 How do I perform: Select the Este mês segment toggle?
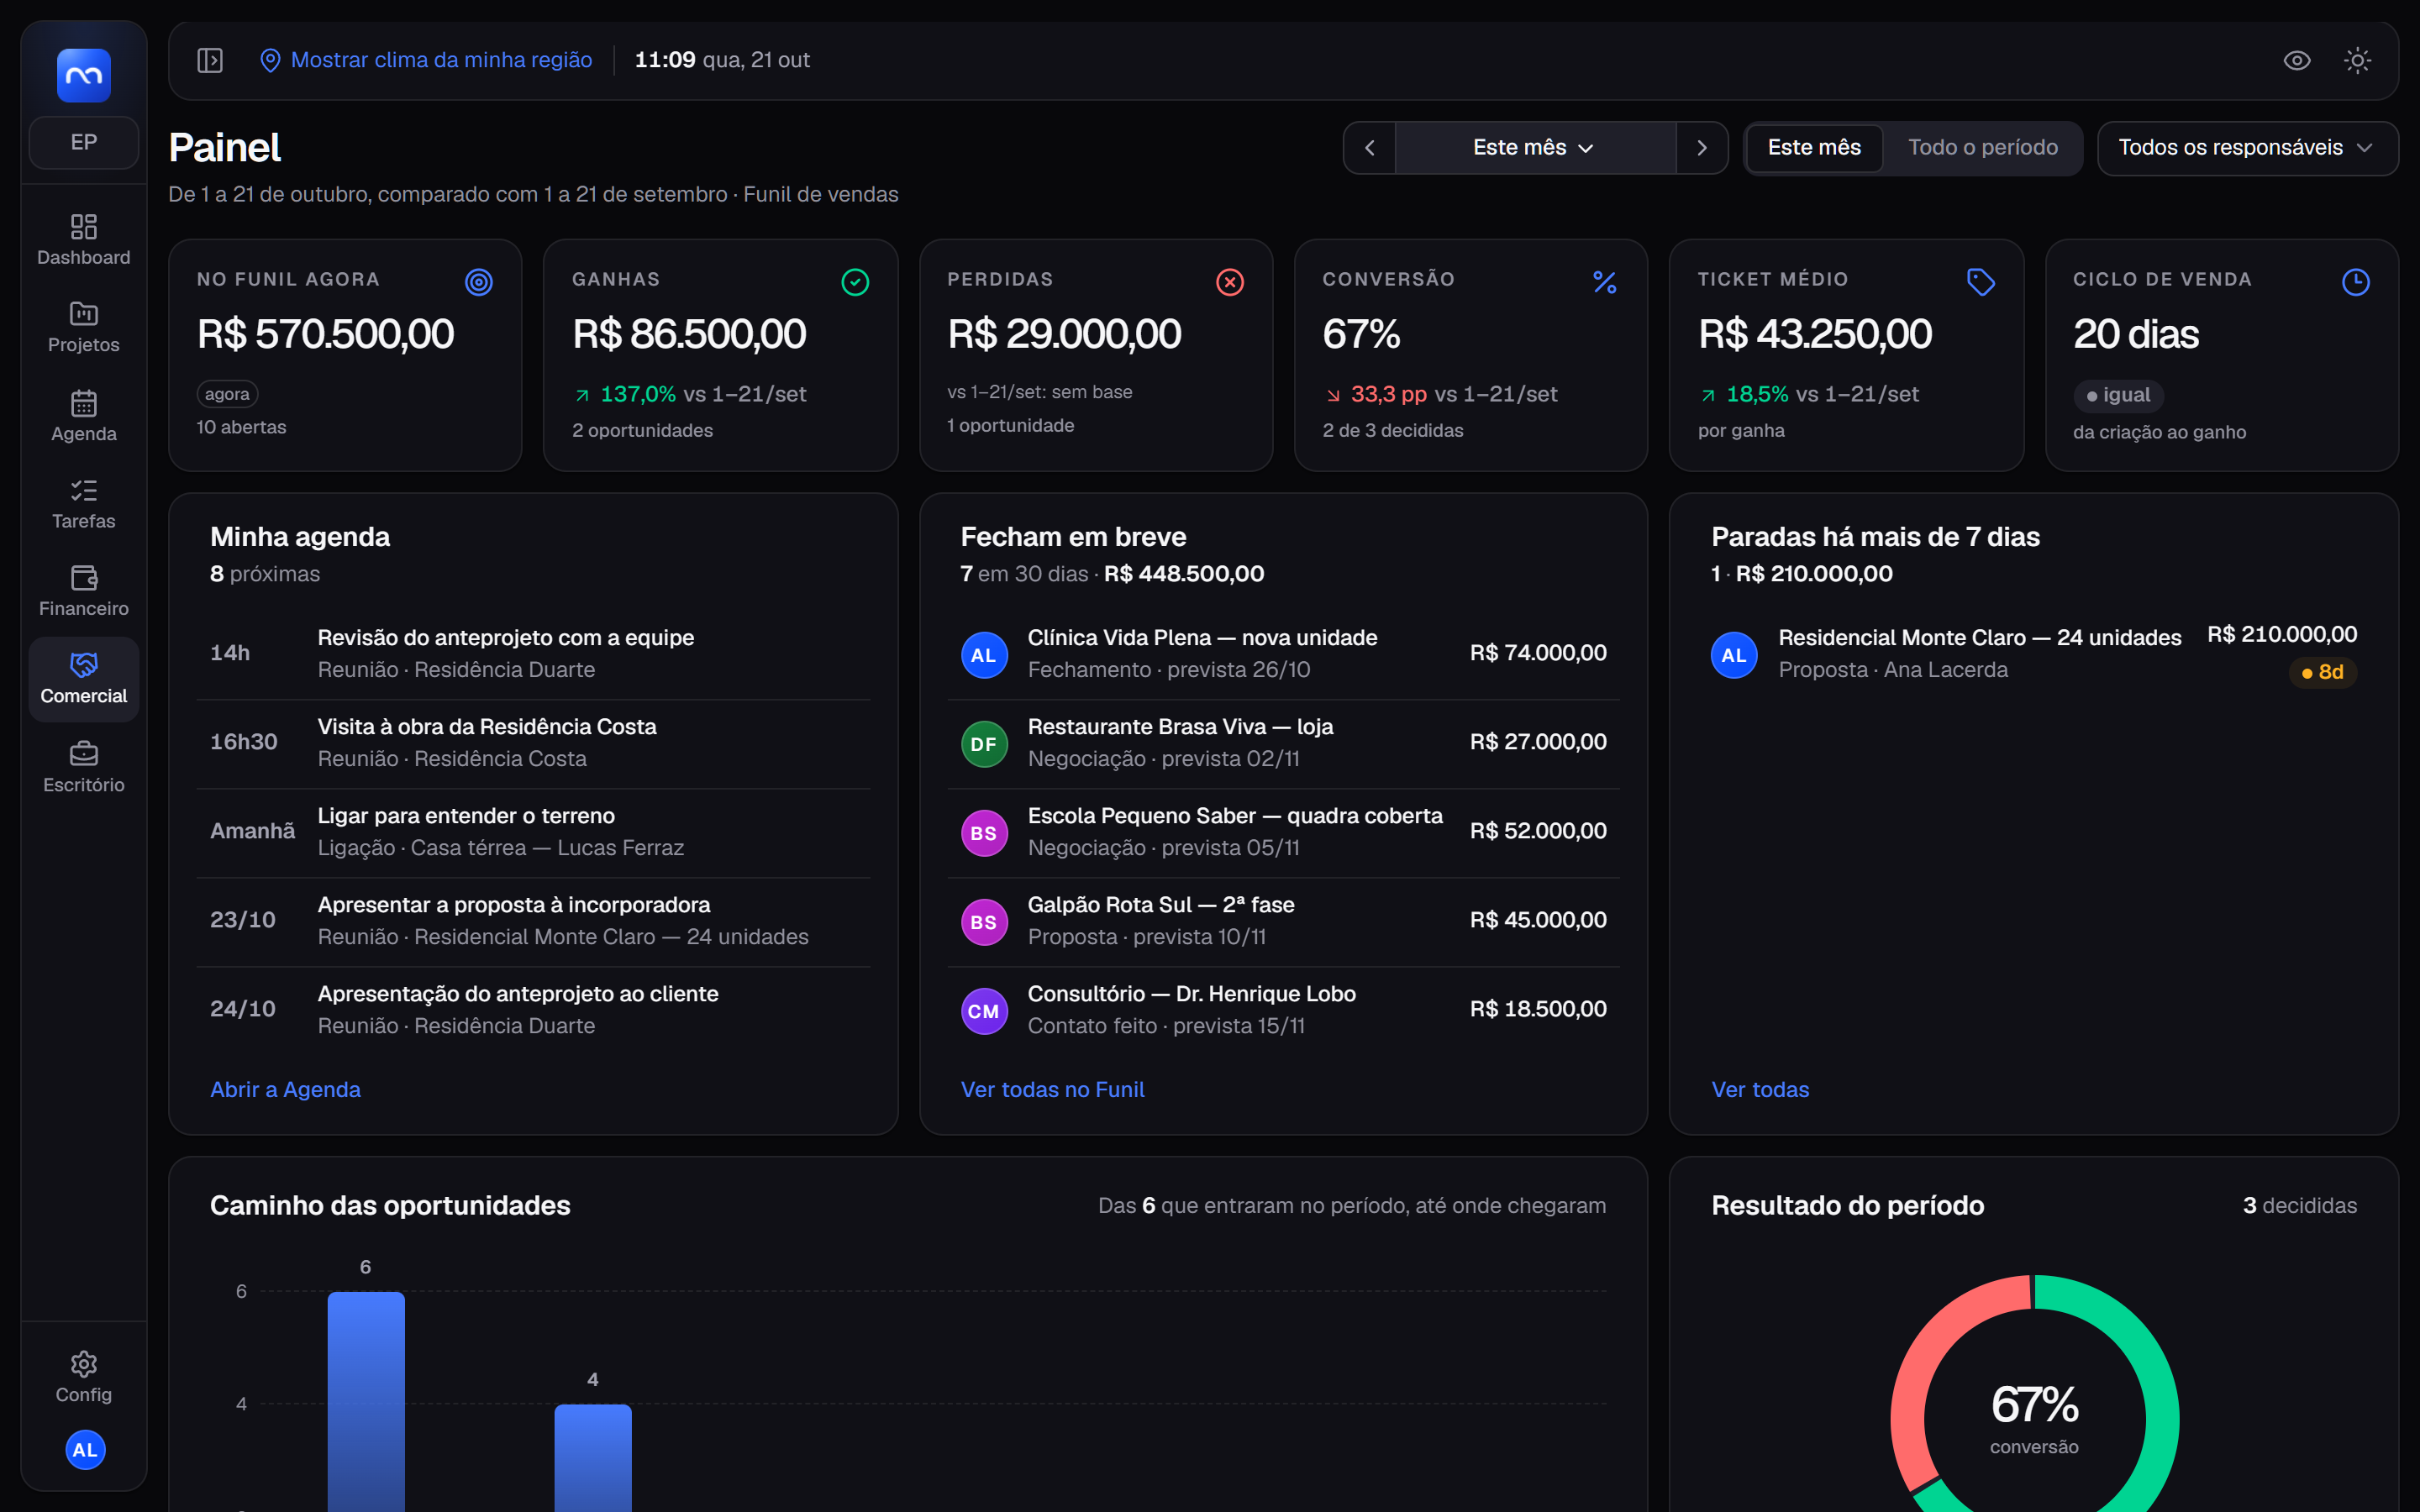coord(1814,148)
